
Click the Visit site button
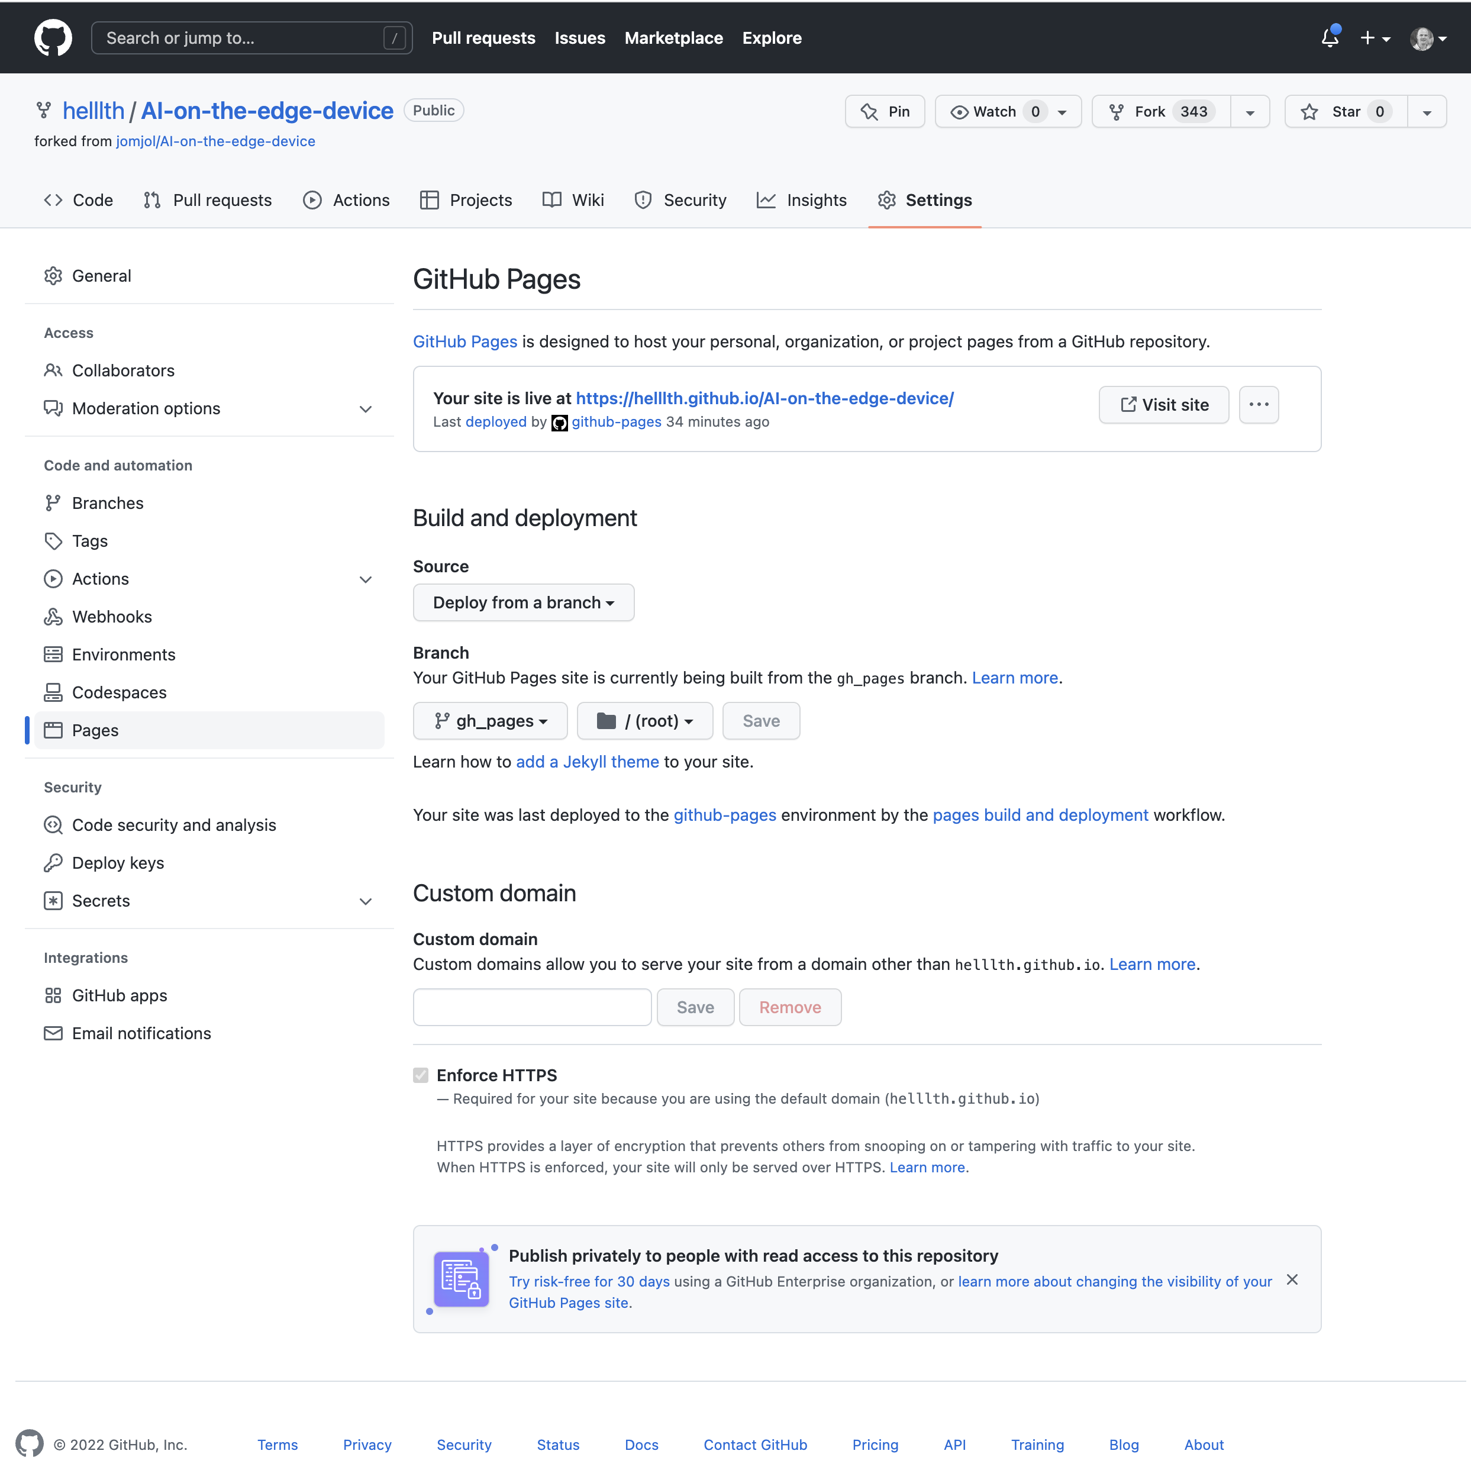point(1163,404)
